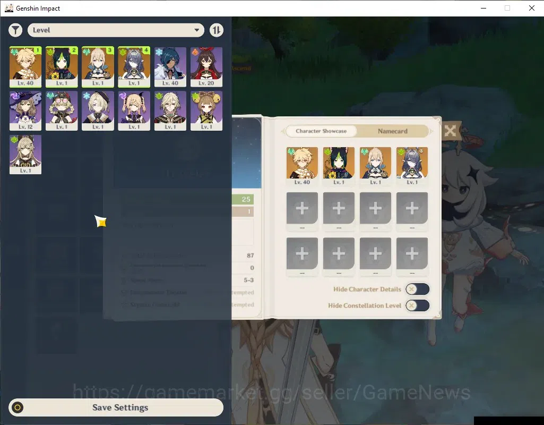Select Aether Lv. 40 portrait in list
Image resolution: width=544 pixels, height=425 pixels.
pyautogui.click(x=25, y=66)
